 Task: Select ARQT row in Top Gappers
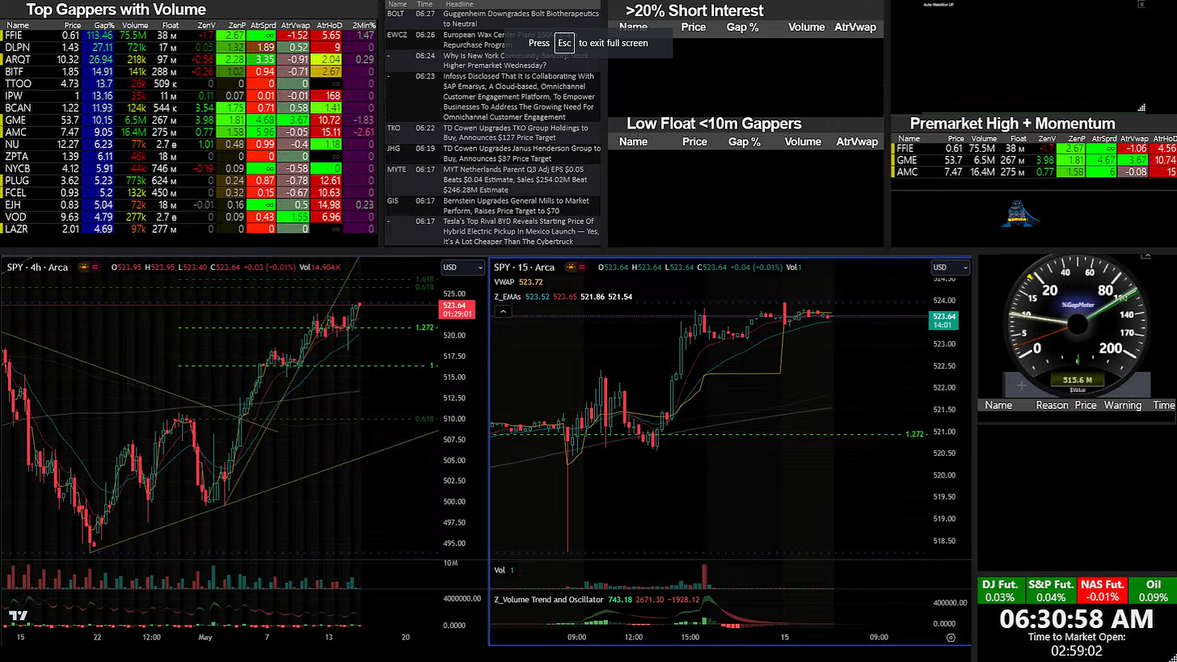[189, 60]
